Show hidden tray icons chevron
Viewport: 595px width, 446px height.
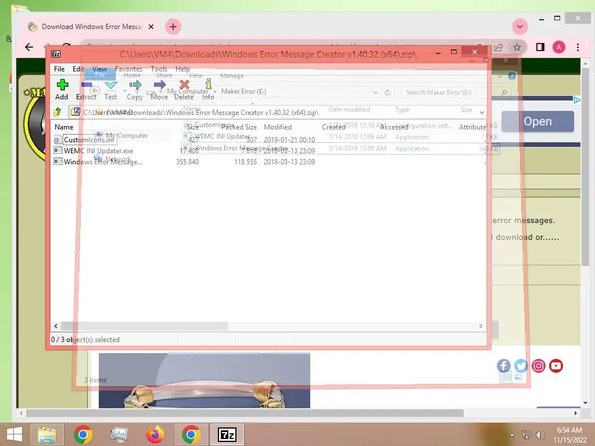[x=512, y=435]
